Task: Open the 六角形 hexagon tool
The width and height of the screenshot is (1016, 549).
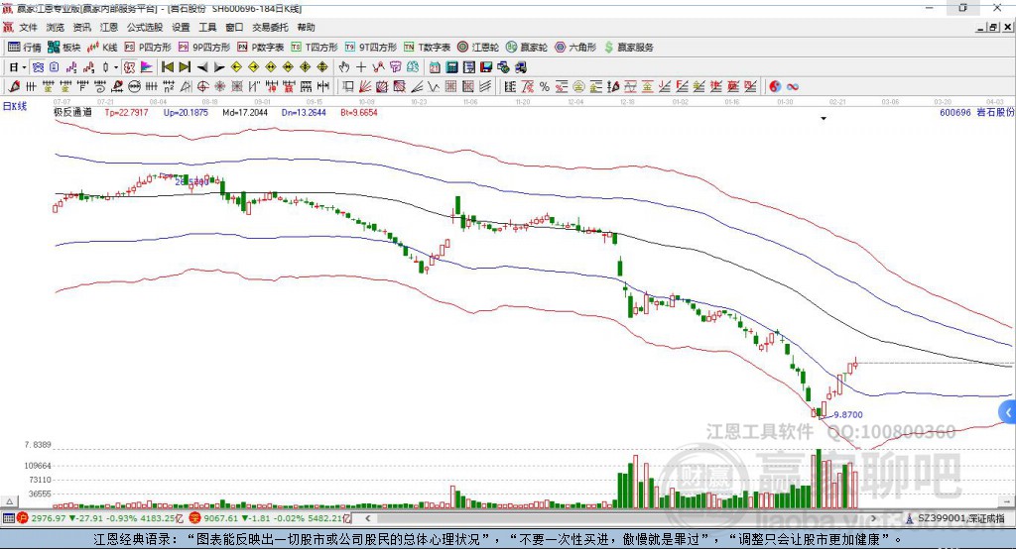Action: click(575, 48)
